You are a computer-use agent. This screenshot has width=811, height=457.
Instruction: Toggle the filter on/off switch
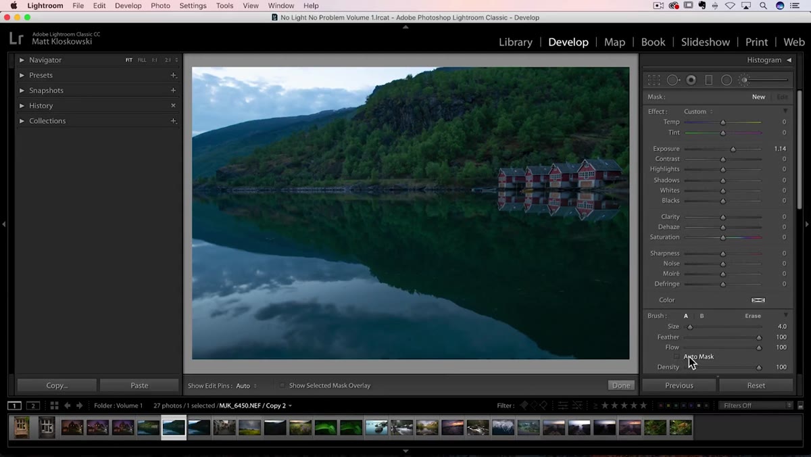800,406
